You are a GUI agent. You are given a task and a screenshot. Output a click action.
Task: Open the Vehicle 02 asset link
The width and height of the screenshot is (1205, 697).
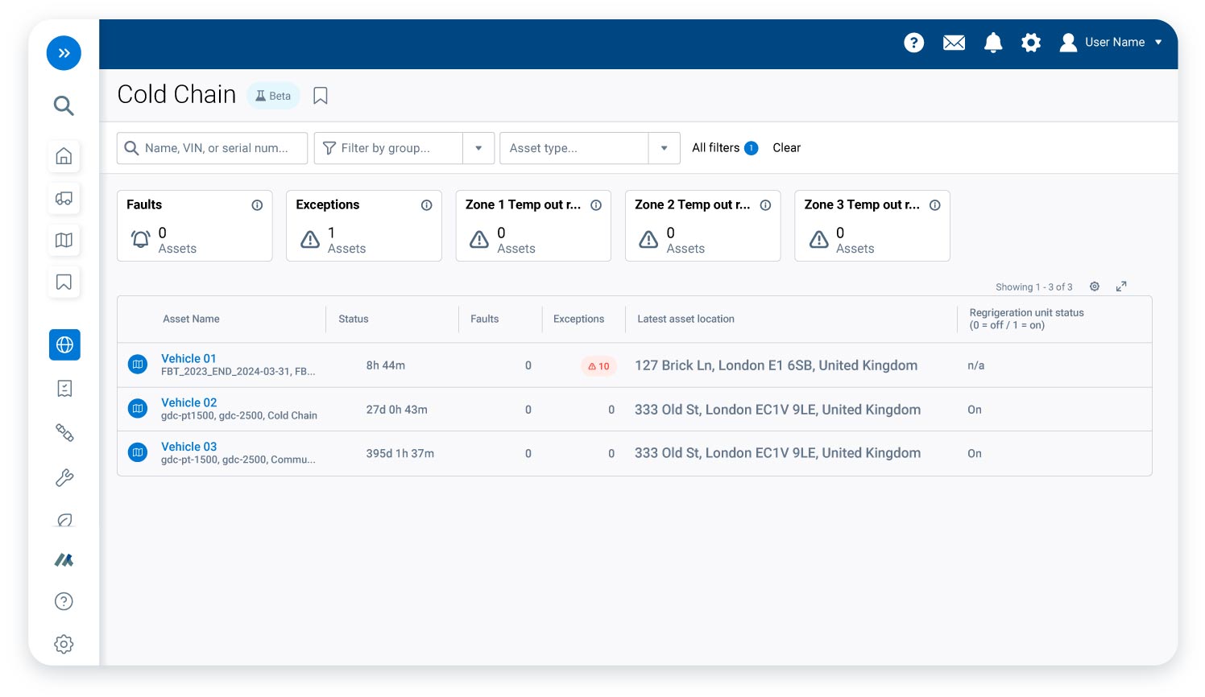188,402
